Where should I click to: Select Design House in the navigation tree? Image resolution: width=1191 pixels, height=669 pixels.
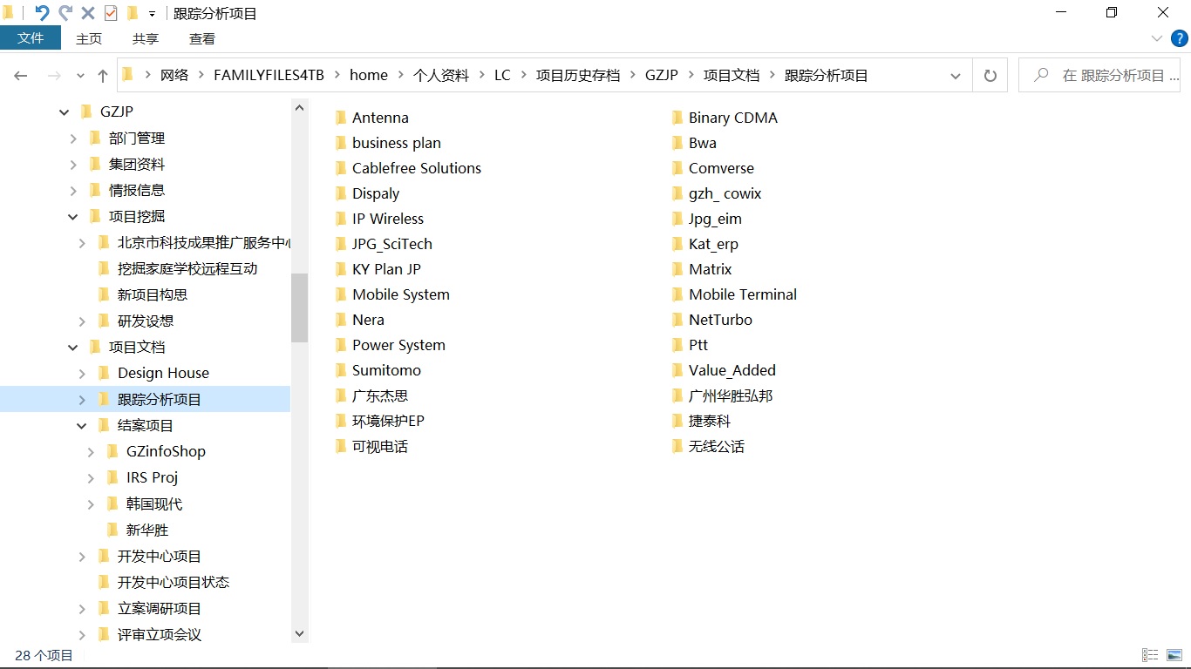click(x=163, y=373)
